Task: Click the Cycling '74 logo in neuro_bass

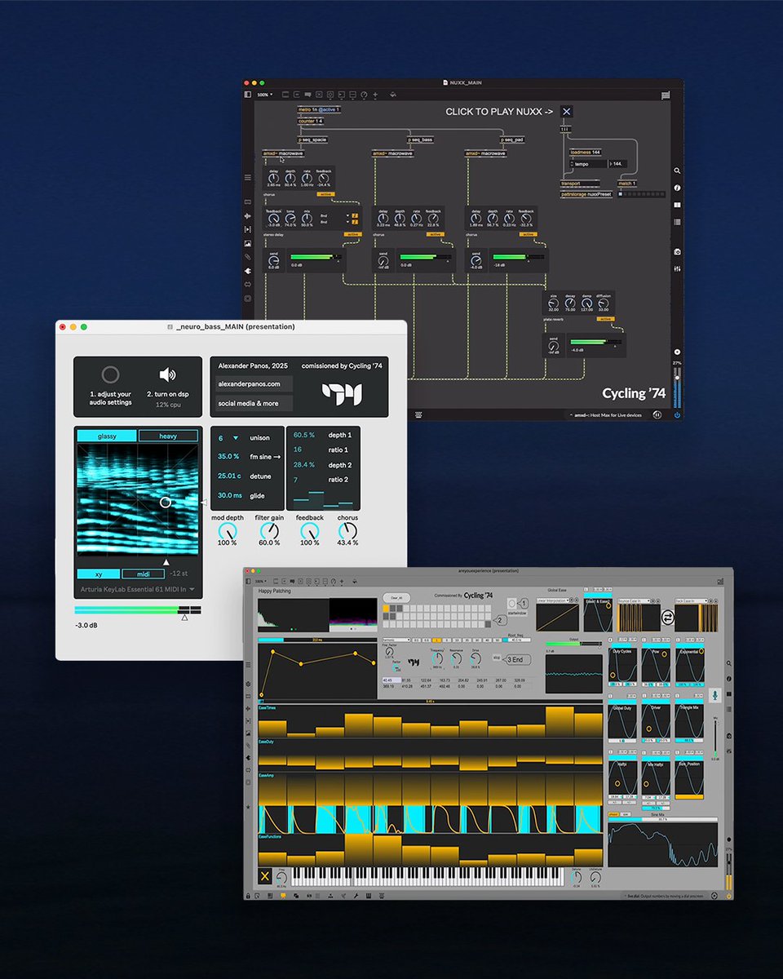Action: click(342, 394)
